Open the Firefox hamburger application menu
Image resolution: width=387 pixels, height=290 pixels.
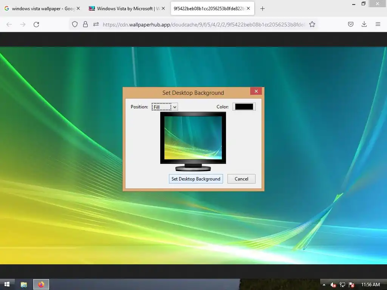[378, 24]
